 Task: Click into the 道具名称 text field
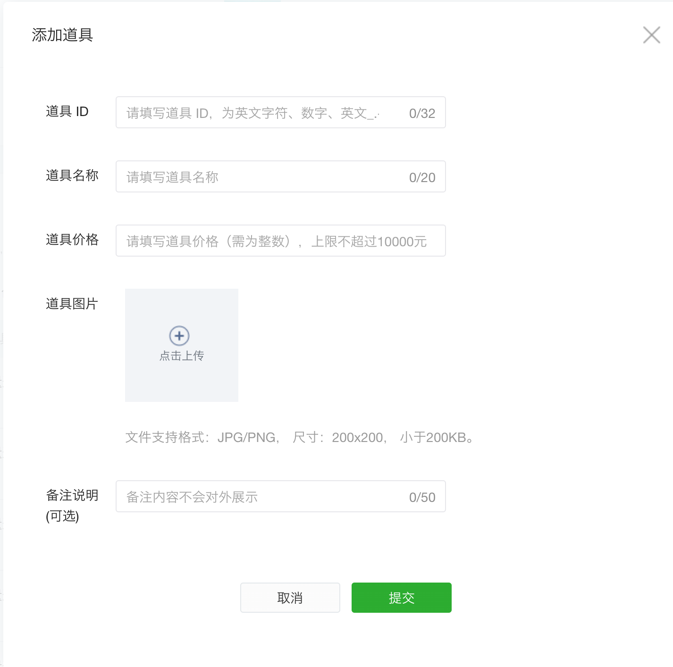point(260,177)
